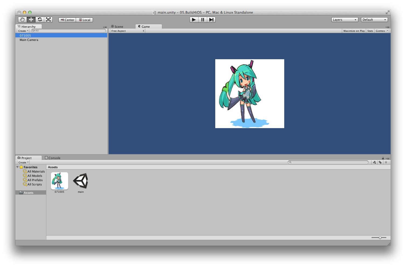Click the Assets breadcrumb label
The width and height of the screenshot is (406, 267).
pyautogui.click(x=53, y=167)
